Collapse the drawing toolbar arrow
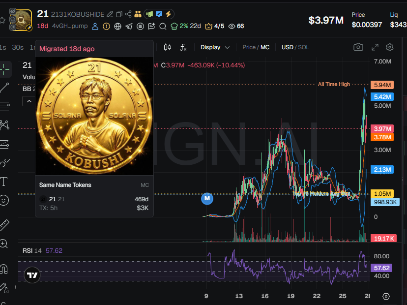407x305 pixels. [15, 287]
